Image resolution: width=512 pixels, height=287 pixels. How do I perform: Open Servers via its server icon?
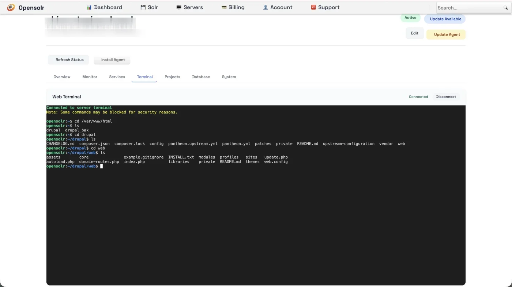pyautogui.click(x=179, y=7)
